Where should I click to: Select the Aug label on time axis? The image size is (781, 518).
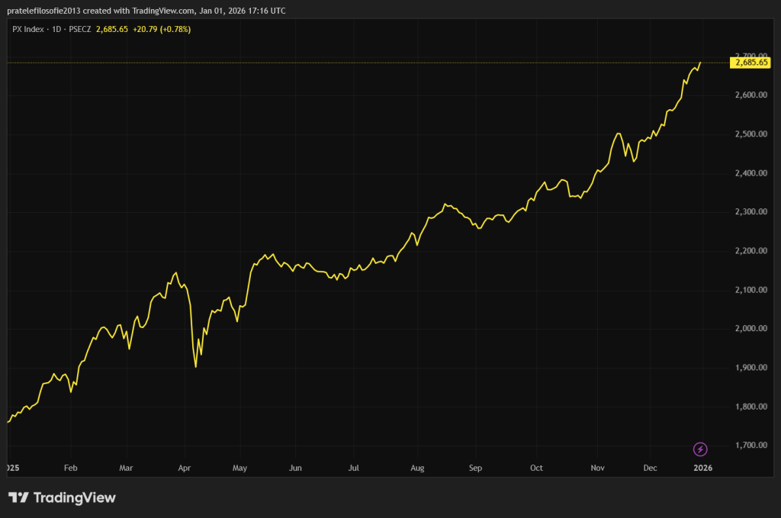(x=416, y=468)
